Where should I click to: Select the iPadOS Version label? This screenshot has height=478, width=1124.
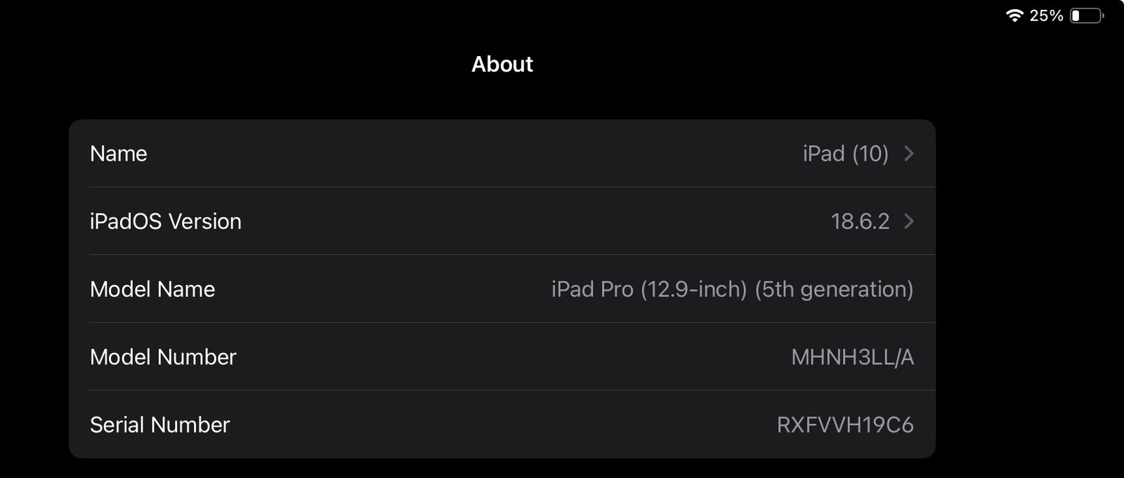(166, 221)
